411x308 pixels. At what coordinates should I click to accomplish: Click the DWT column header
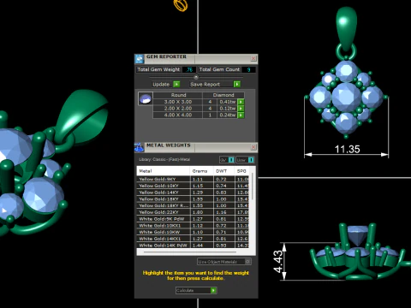224,171
